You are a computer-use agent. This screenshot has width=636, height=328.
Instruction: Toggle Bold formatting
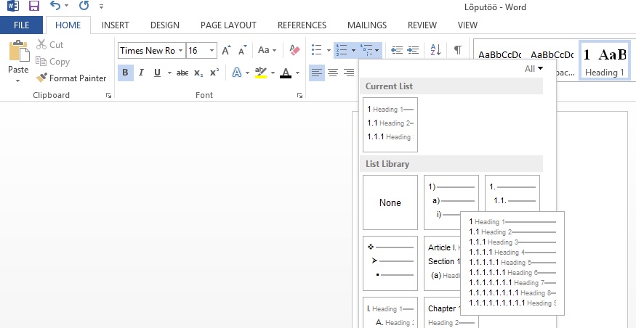click(125, 73)
